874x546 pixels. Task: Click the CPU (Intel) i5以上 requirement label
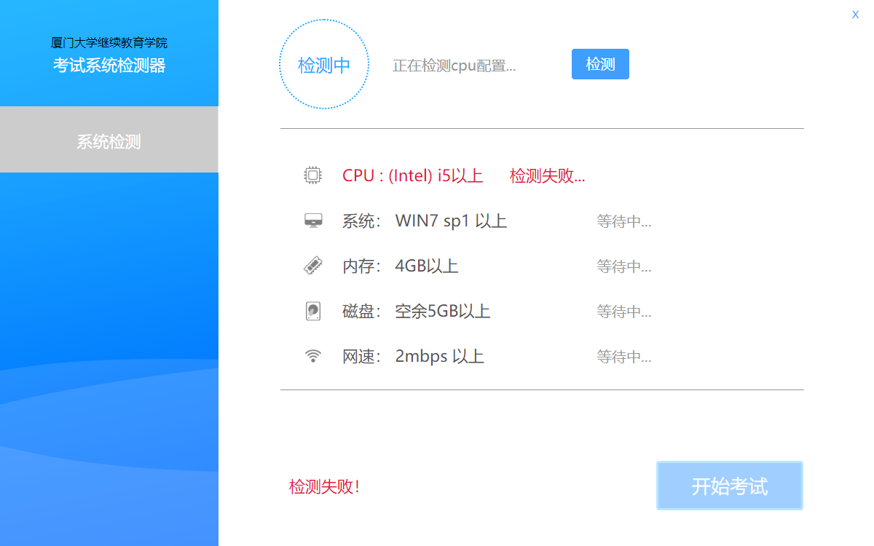(412, 176)
